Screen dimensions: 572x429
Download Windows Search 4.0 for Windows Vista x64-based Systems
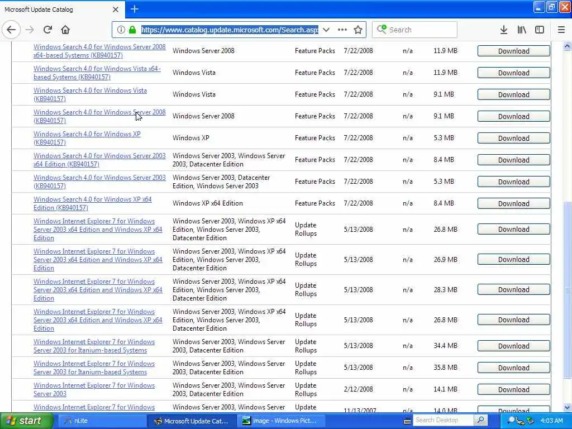(x=514, y=73)
